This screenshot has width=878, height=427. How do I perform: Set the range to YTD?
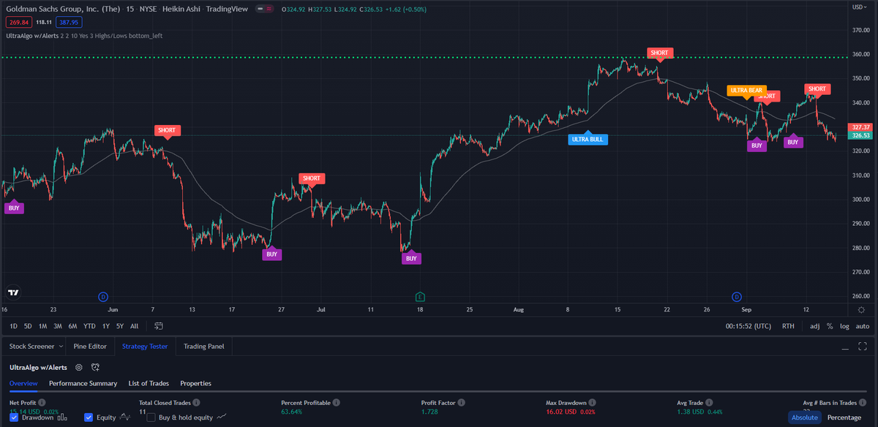pos(90,326)
